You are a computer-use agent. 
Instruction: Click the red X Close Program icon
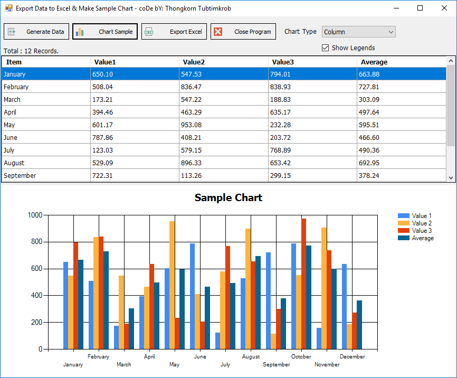[x=218, y=31]
